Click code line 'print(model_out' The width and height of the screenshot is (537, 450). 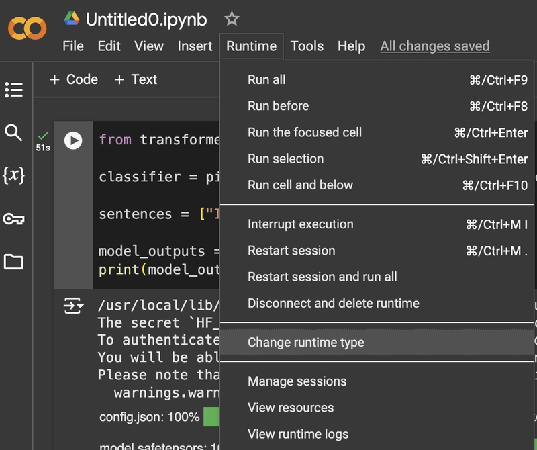[159, 270]
